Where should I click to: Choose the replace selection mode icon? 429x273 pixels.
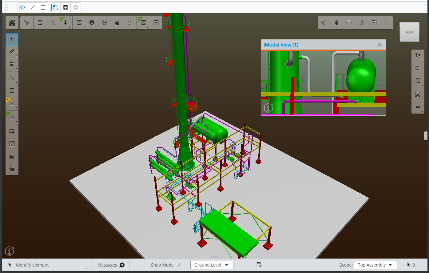tap(55, 7)
